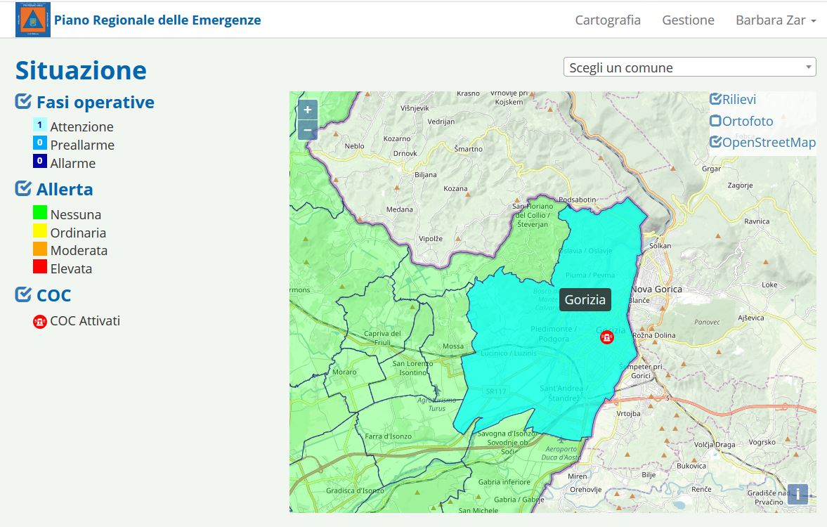Click the Attenzione count badge
Screen dimensions: 827x527
[40, 126]
